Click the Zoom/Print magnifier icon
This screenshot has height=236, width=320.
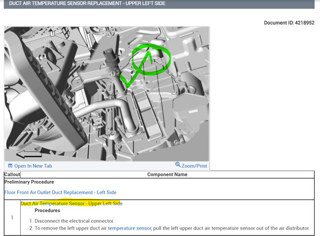point(178,165)
